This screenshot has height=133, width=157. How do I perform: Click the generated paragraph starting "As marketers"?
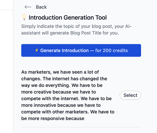(x=68, y=95)
